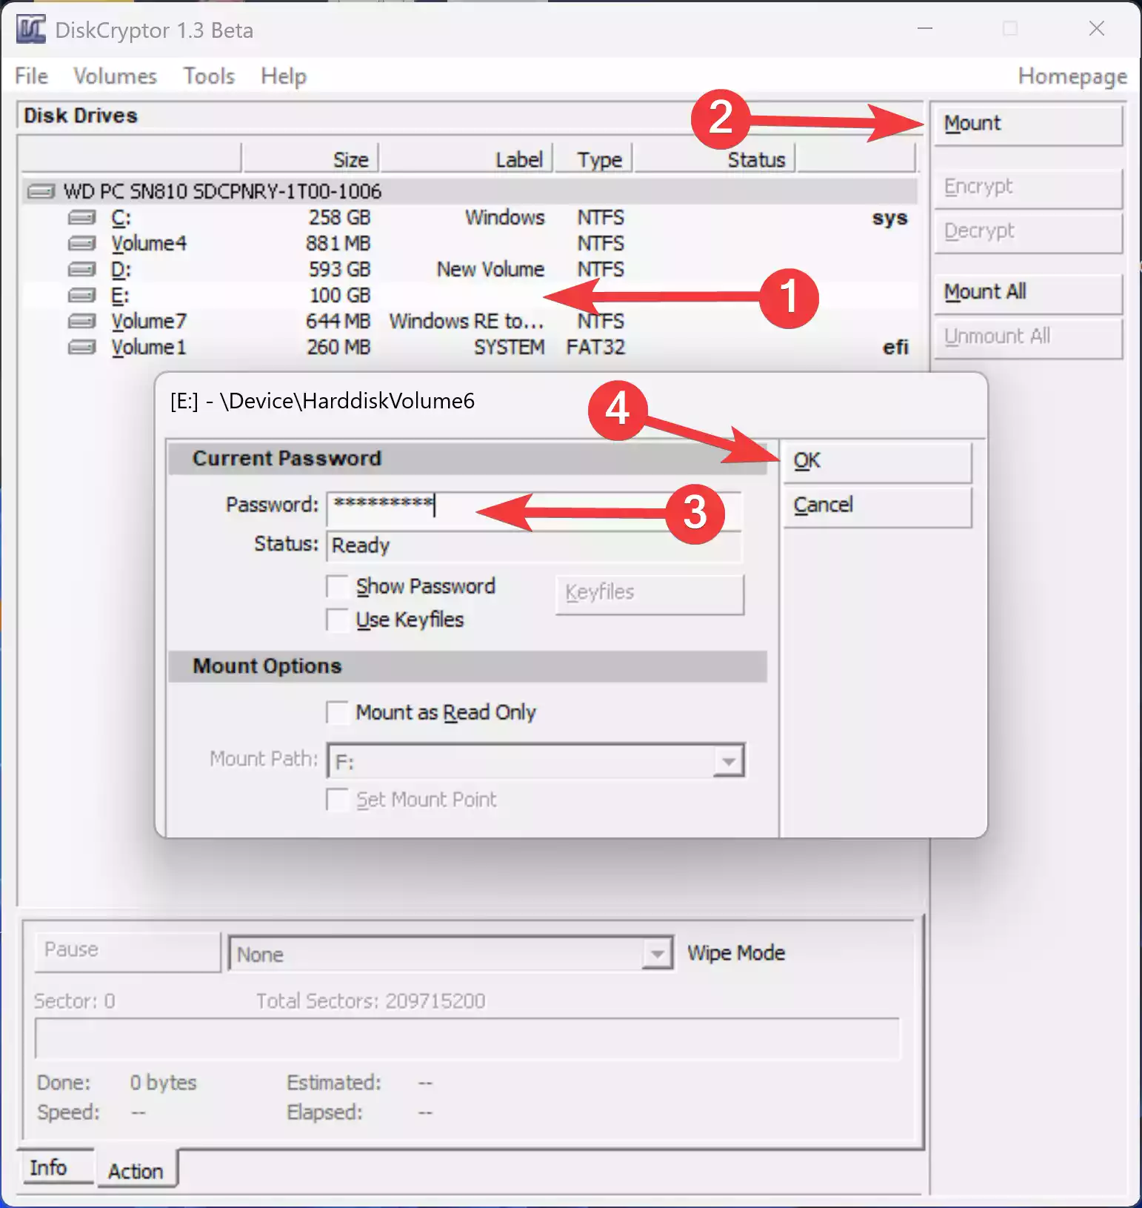Click the Type column header
This screenshot has width=1142, height=1208.
593,159
